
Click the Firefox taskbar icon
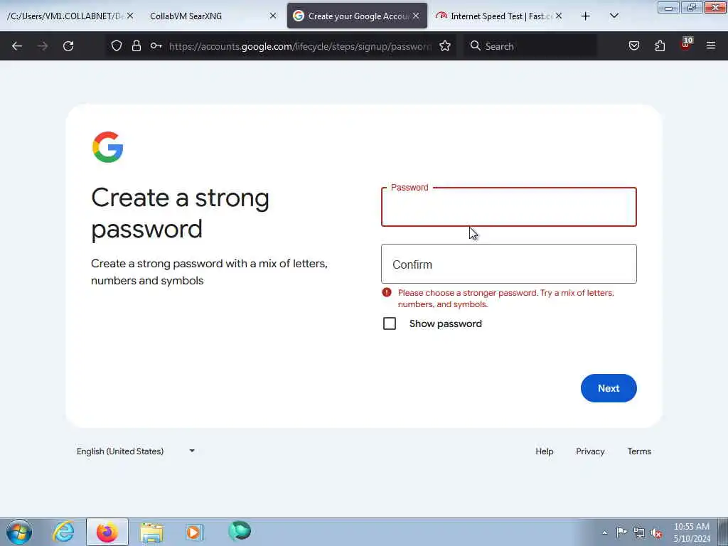(x=107, y=532)
